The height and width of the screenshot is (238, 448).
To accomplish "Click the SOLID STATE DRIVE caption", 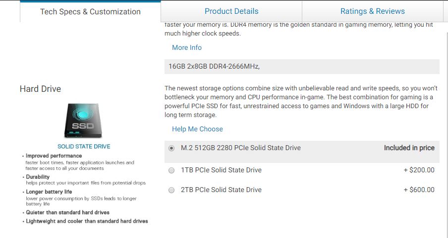I will tap(84, 147).
